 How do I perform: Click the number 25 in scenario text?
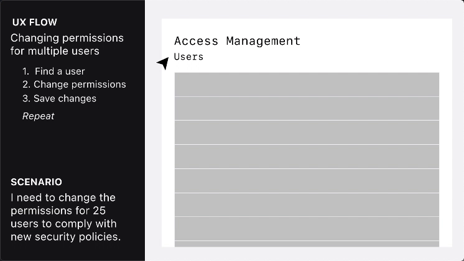click(99, 211)
